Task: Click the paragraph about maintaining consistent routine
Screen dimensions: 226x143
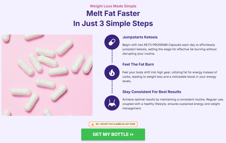Action: tap(173, 104)
